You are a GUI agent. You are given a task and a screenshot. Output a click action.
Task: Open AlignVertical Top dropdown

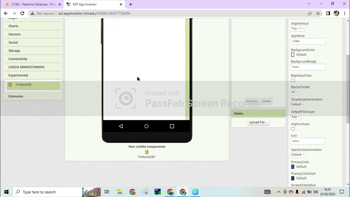[x=297, y=28]
